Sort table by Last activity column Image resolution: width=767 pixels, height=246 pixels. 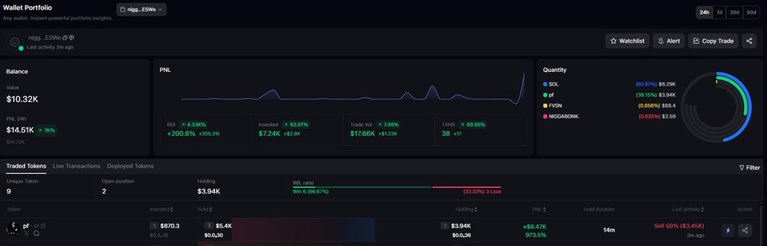click(x=688, y=210)
